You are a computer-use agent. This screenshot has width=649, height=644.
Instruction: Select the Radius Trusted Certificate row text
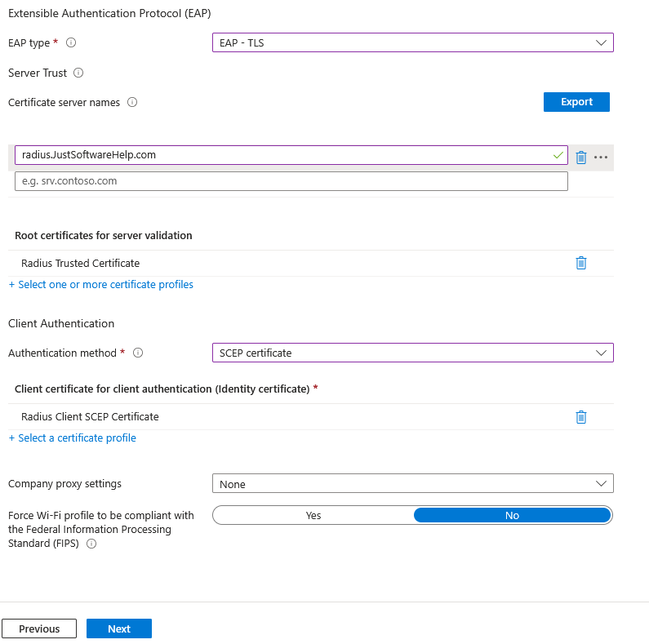pyautogui.click(x=80, y=263)
